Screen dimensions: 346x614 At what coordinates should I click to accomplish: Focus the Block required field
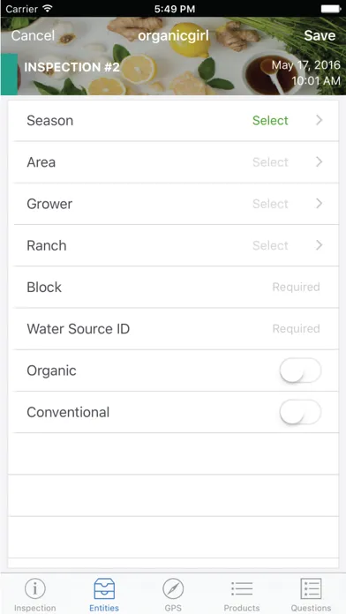pos(176,287)
